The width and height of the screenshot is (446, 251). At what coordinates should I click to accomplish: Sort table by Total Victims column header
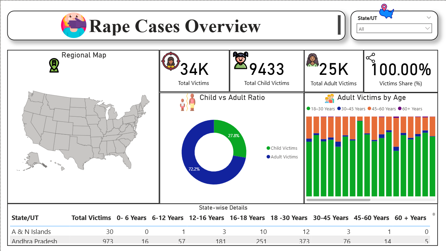coord(91,218)
